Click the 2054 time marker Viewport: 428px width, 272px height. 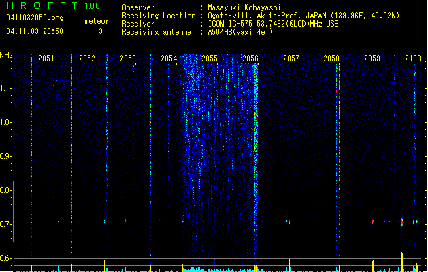pyautogui.click(x=169, y=58)
